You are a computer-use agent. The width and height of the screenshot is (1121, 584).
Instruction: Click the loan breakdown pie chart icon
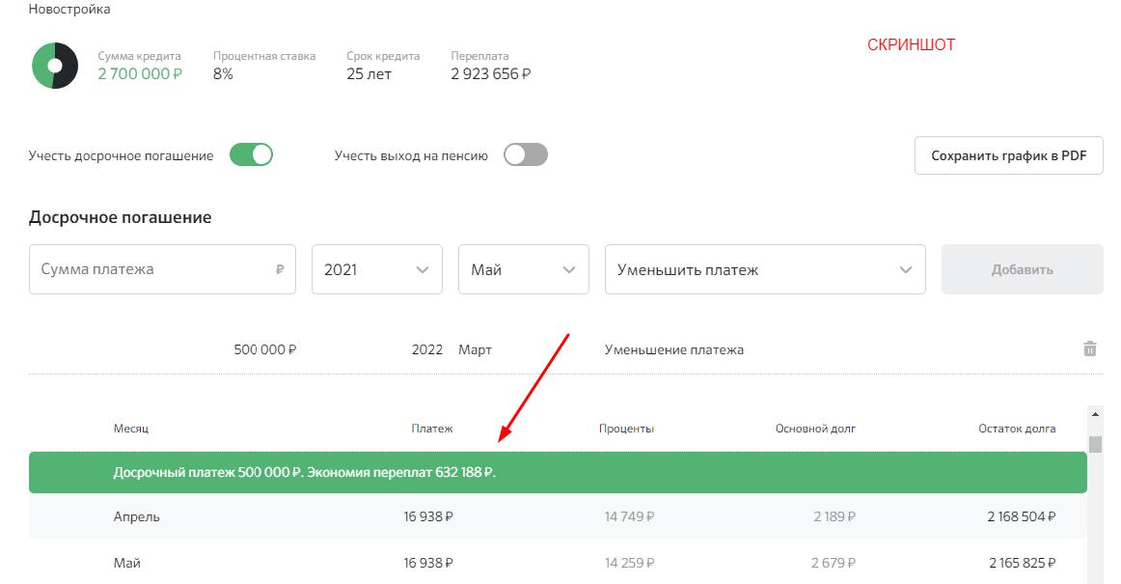(x=55, y=66)
